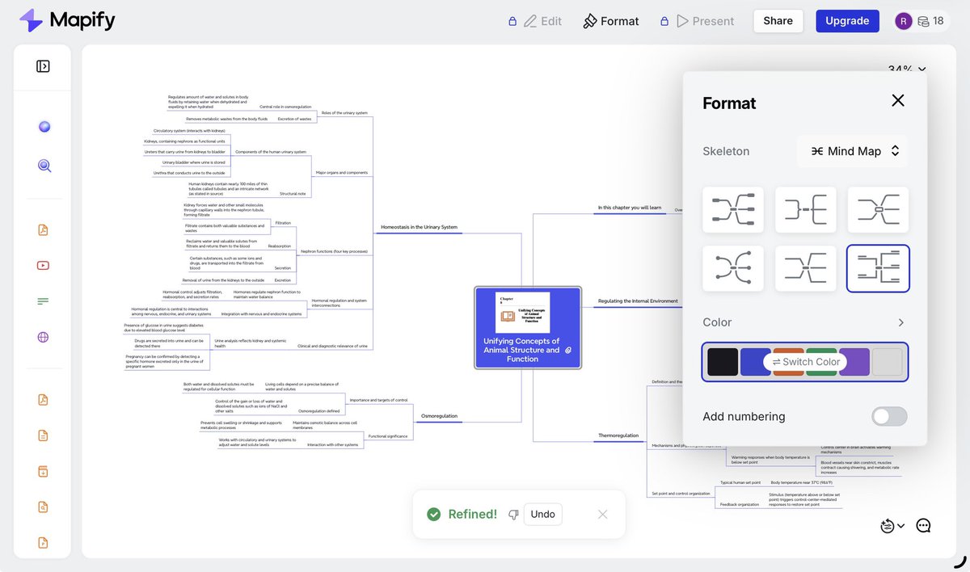
Task: Select the Clinical and diagnostic relevance of urine node
Action: point(333,346)
